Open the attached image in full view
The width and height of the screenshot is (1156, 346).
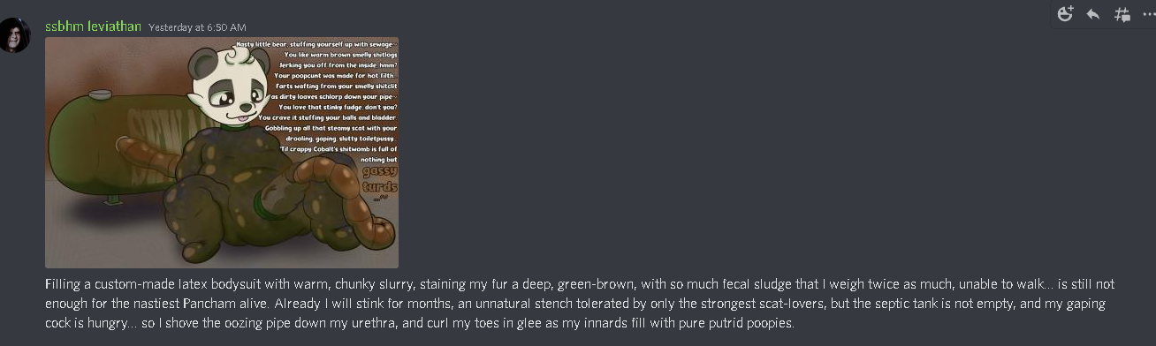pyautogui.click(x=222, y=153)
